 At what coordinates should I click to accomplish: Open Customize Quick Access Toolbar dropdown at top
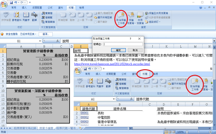tap(30, 3)
